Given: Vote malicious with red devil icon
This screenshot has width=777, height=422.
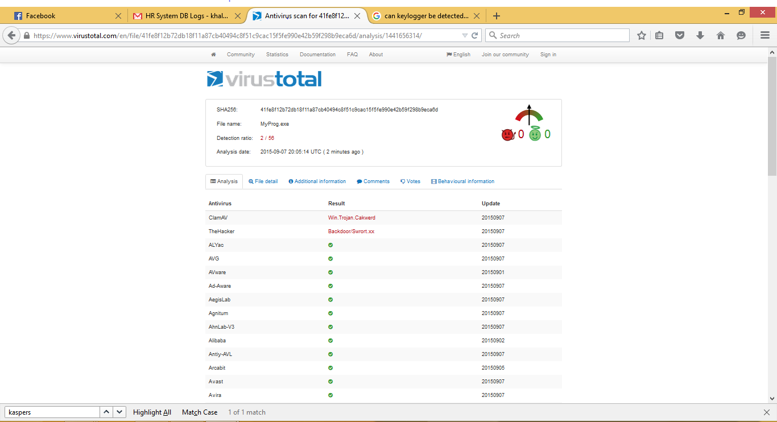Looking at the screenshot, I should click(507, 135).
